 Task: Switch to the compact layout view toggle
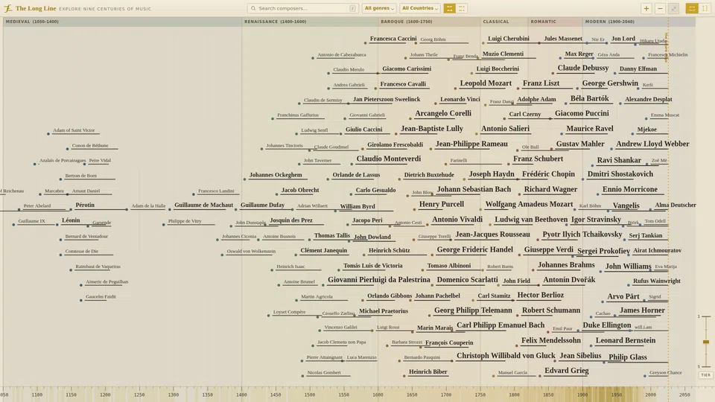click(x=462, y=8)
